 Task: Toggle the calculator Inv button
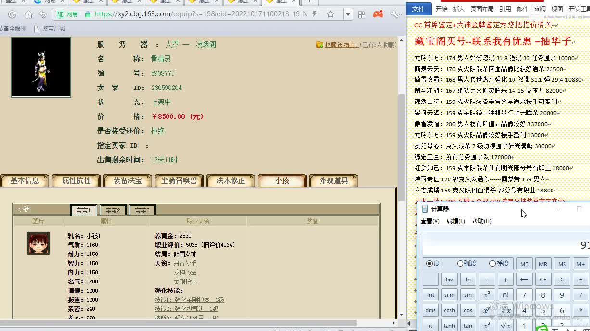[x=449, y=280]
